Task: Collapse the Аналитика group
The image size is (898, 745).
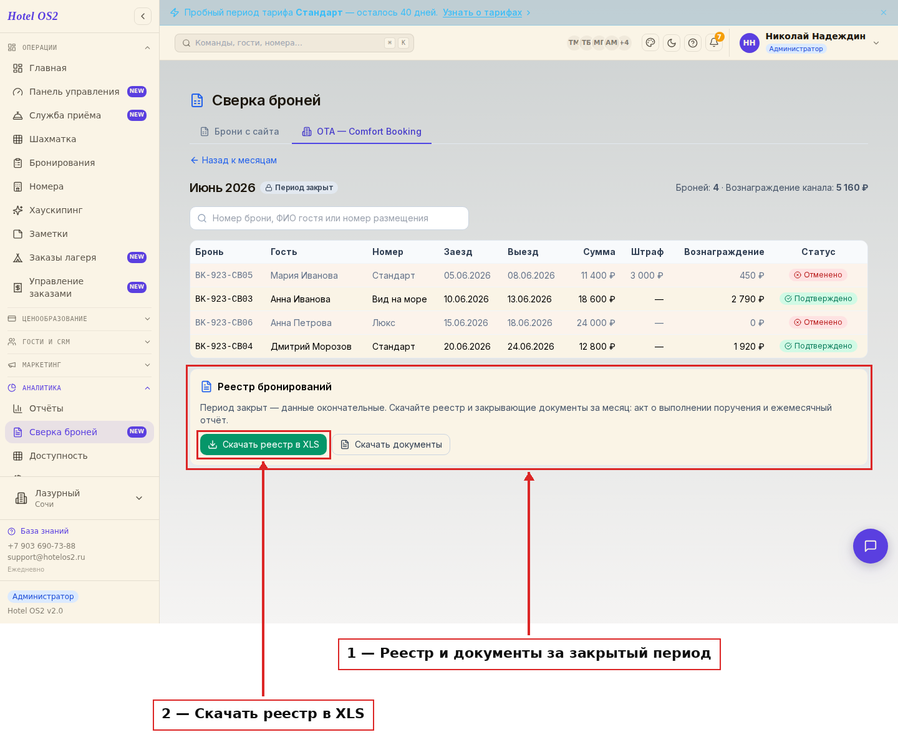Action: [79, 388]
